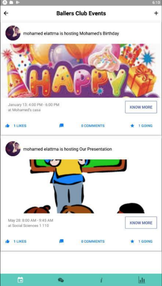This screenshot has width=162, height=286.
Task: Add a new event with plus icon
Action: click(156, 13)
